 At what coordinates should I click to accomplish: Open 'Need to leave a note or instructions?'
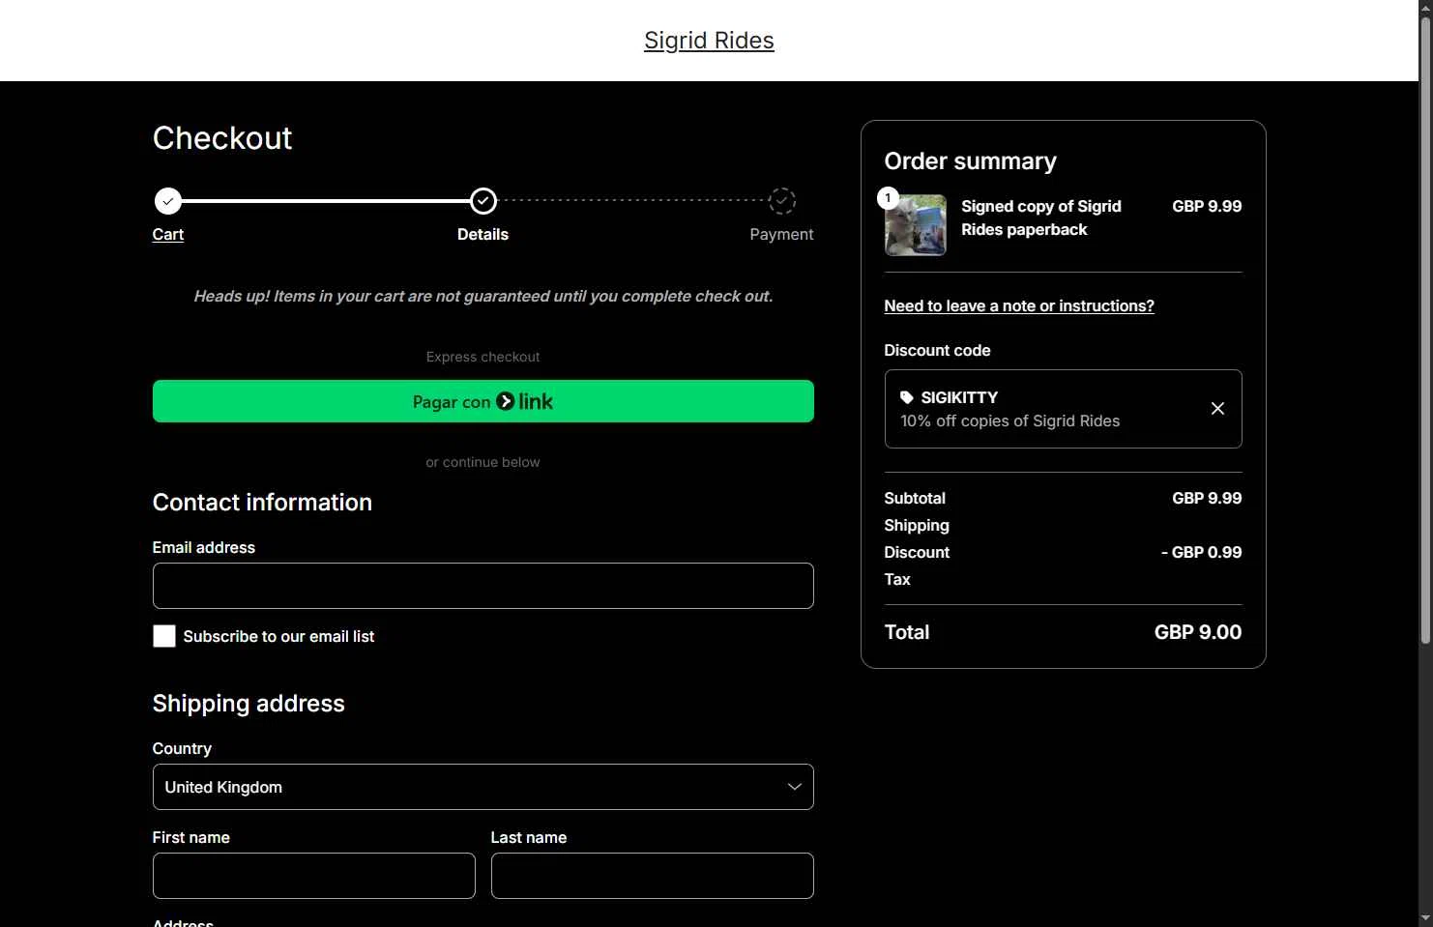1019,305
